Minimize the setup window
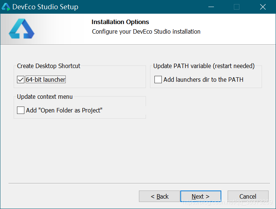Image resolution: width=276 pixels, height=209 pixels. (x=211, y=7)
